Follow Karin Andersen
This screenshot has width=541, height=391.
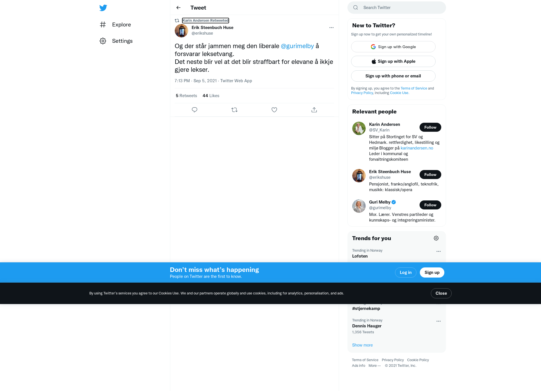[x=430, y=127]
